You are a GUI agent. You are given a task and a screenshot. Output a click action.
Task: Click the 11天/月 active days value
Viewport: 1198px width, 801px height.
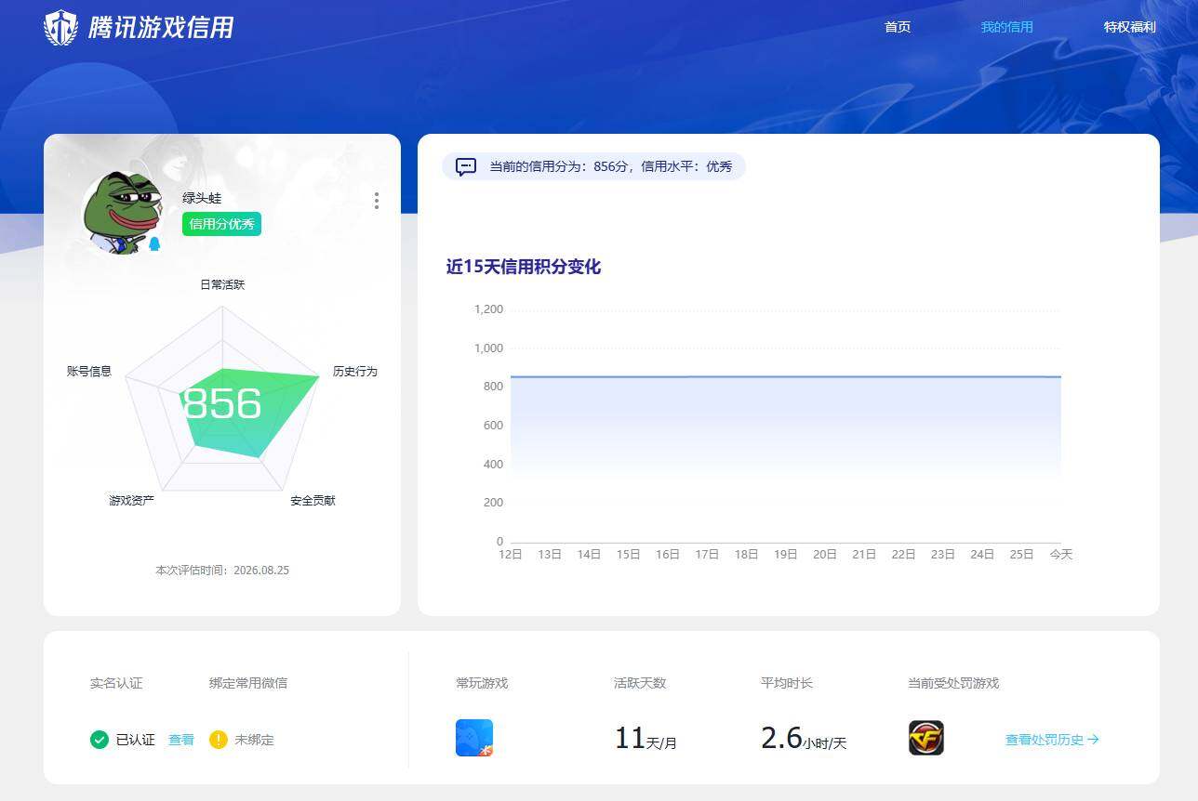point(646,739)
